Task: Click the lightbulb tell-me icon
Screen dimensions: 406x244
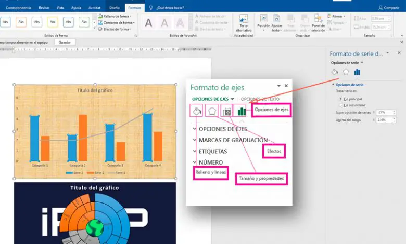Action: pyautogui.click(x=151, y=8)
